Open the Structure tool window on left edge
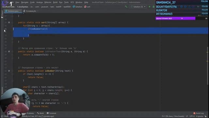This screenshot has width=209, height=118. pos(2,92)
